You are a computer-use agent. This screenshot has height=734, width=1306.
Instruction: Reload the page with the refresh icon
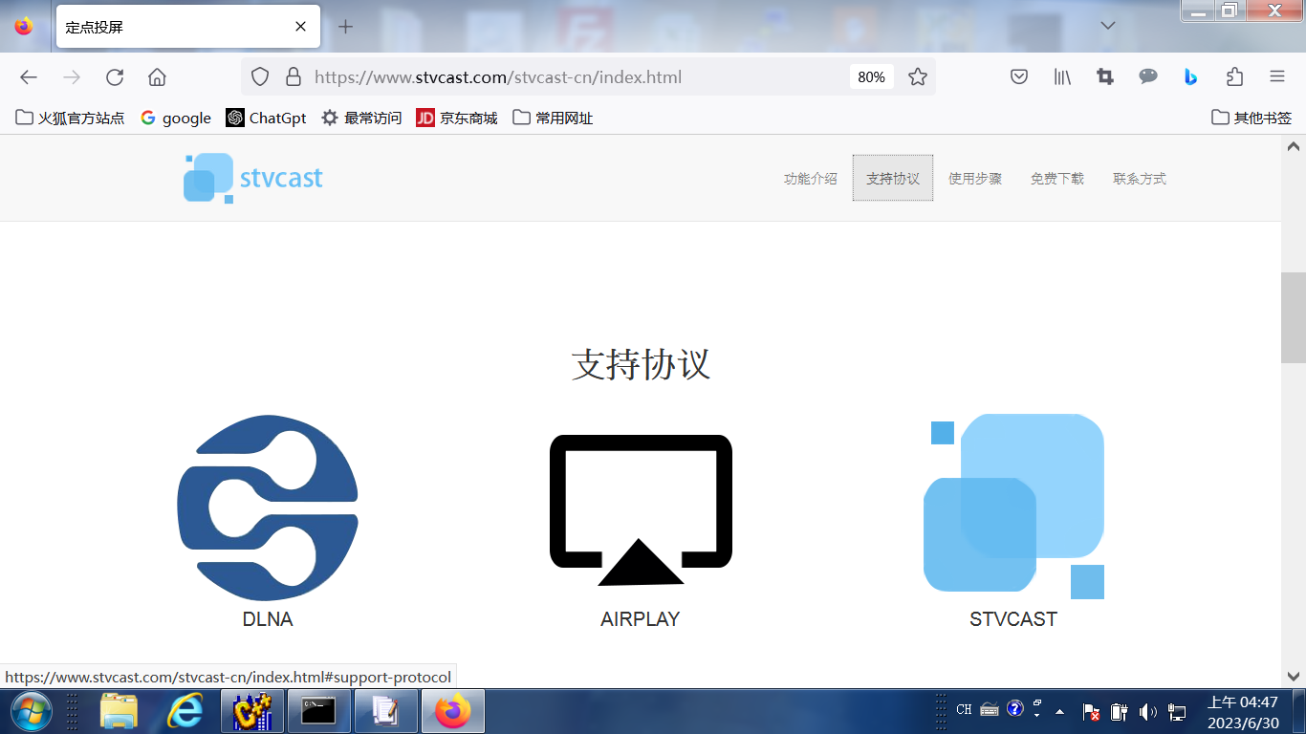[115, 77]
